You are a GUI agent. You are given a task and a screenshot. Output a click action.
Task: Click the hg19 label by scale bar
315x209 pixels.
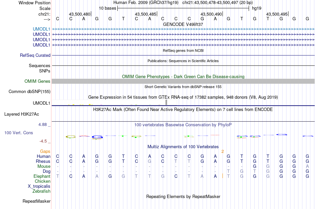[257, 8]
